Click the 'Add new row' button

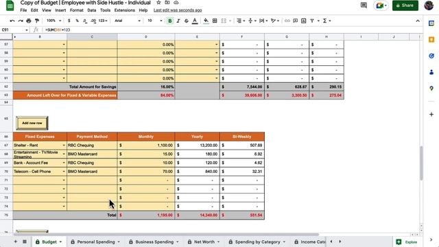click(x=32, y=123)
